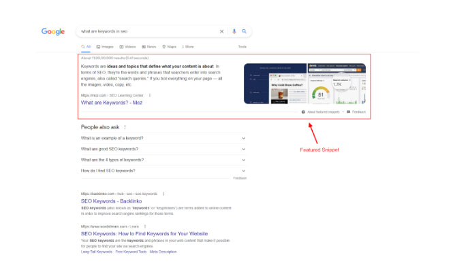453x274 pixels.
Task: Click the moz.com SEO Learning Center breadcrumb
Action: [x=112, y=95]
